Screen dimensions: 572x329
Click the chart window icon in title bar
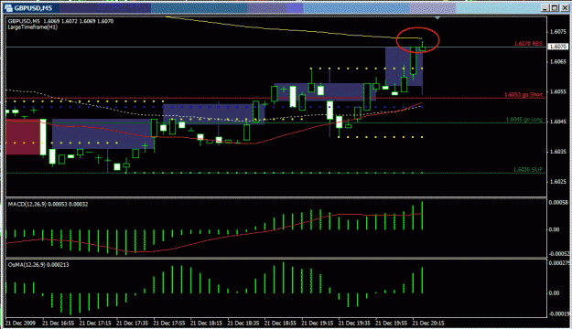(8, 8)
